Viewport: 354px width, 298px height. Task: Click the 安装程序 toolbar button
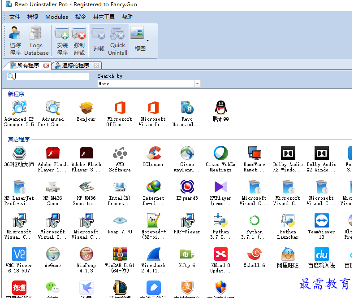coord(62,41)
